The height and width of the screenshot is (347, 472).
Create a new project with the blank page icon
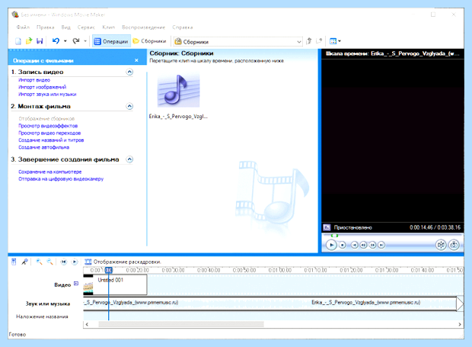18,41
